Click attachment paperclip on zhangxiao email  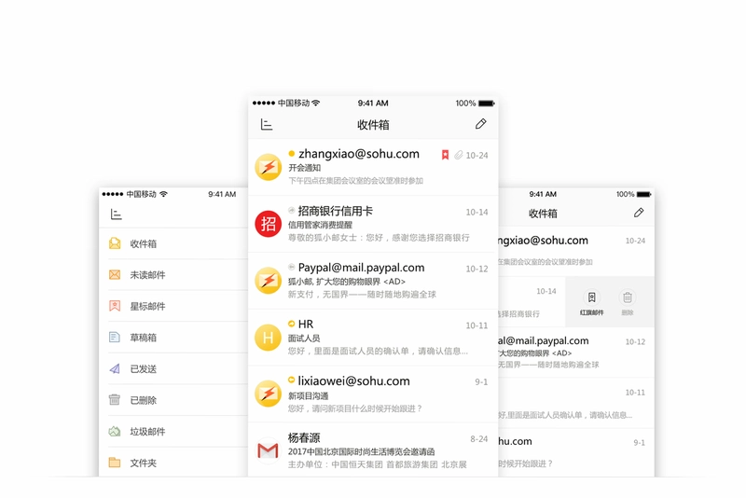[x=458, y=155]
